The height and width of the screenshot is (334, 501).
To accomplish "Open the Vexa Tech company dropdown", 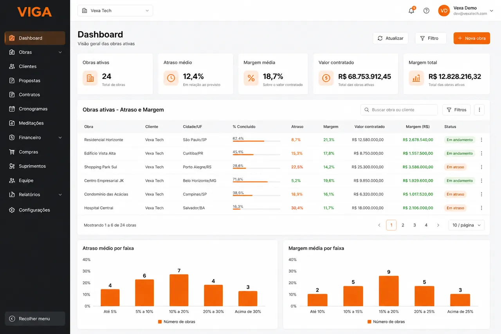I will (115, 11).
